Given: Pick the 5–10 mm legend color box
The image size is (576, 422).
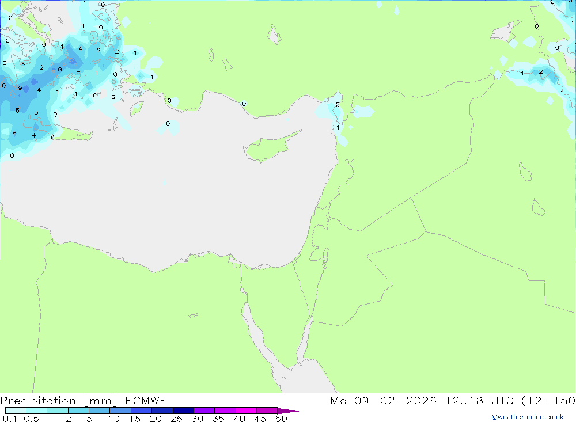Looking at the screenshot, I should coord(100,410).
